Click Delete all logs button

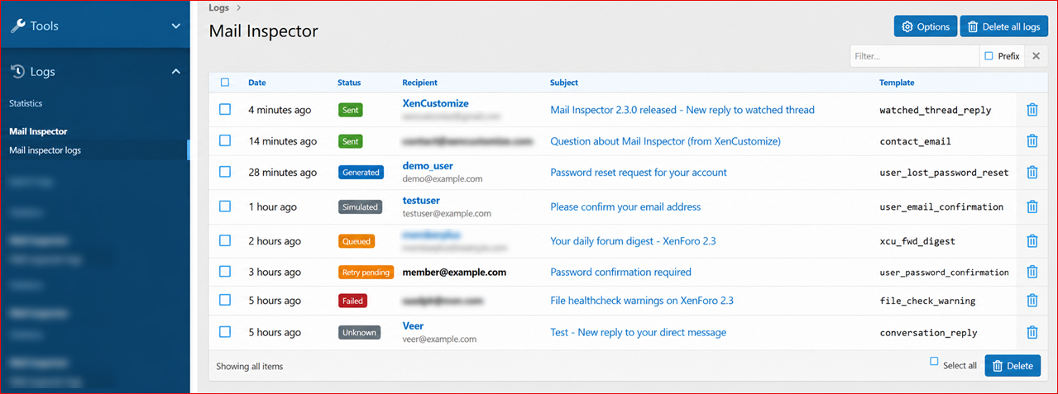pyautogui.click(x=1003, y=27)
